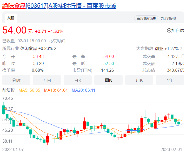The width and height of the screenshot is (186, 153).
Task: Show the 五日 chart
Action: click(47, 80)
